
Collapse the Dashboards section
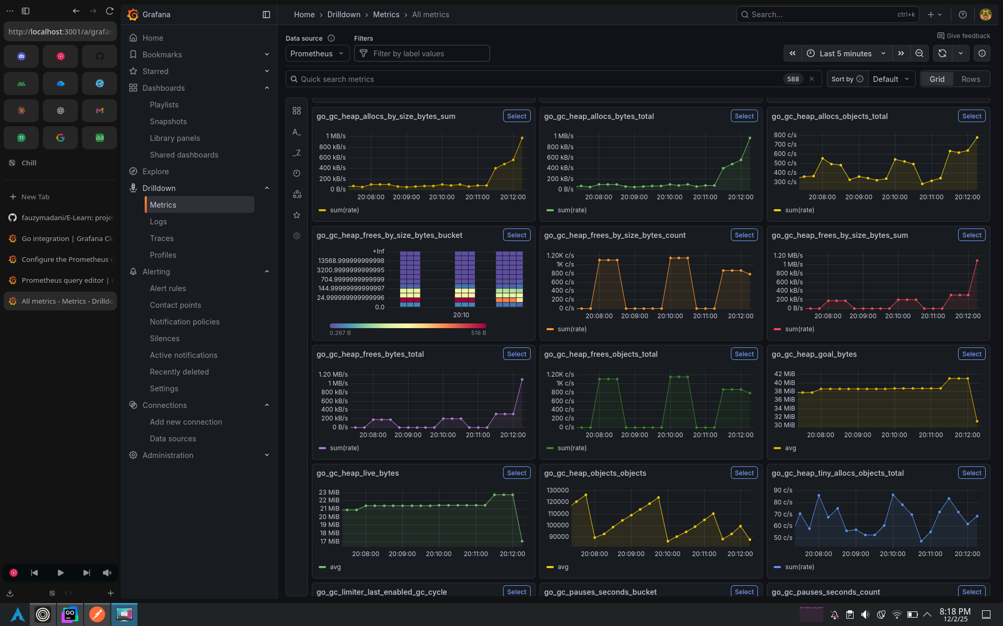pyautogui.click(x=267, y=88)
